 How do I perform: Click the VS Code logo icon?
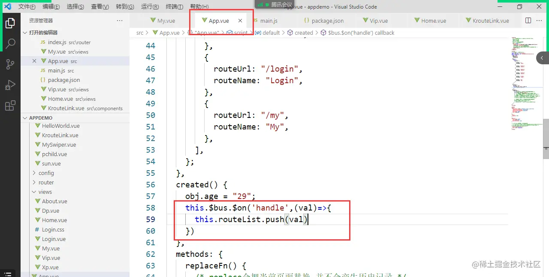[7, 6]
